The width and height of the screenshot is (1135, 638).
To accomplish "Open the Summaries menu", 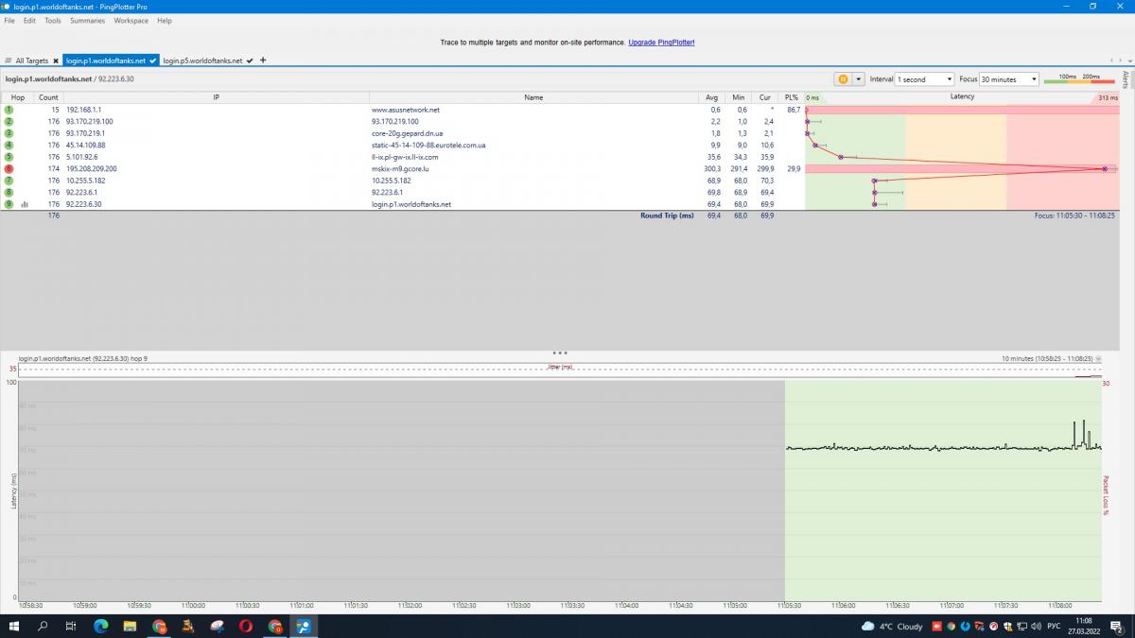I will pos(87,20).
